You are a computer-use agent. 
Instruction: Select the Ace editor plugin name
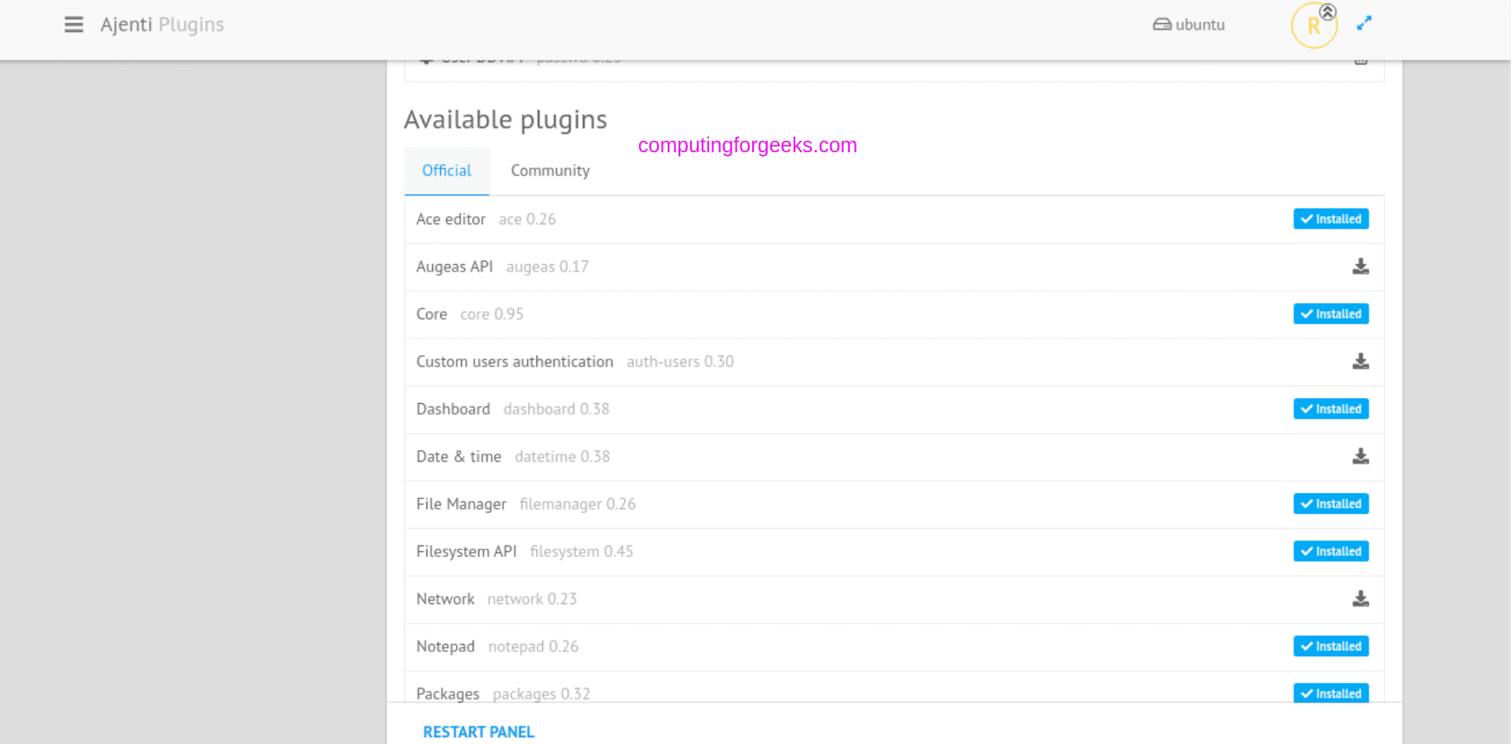point(451,219)
